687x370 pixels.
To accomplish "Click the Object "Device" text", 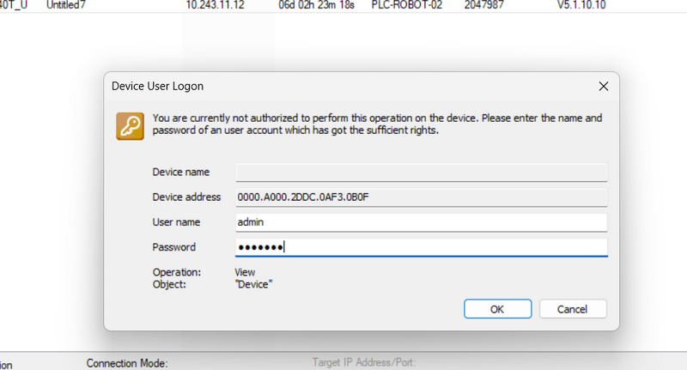I will [x=253, y=283].
